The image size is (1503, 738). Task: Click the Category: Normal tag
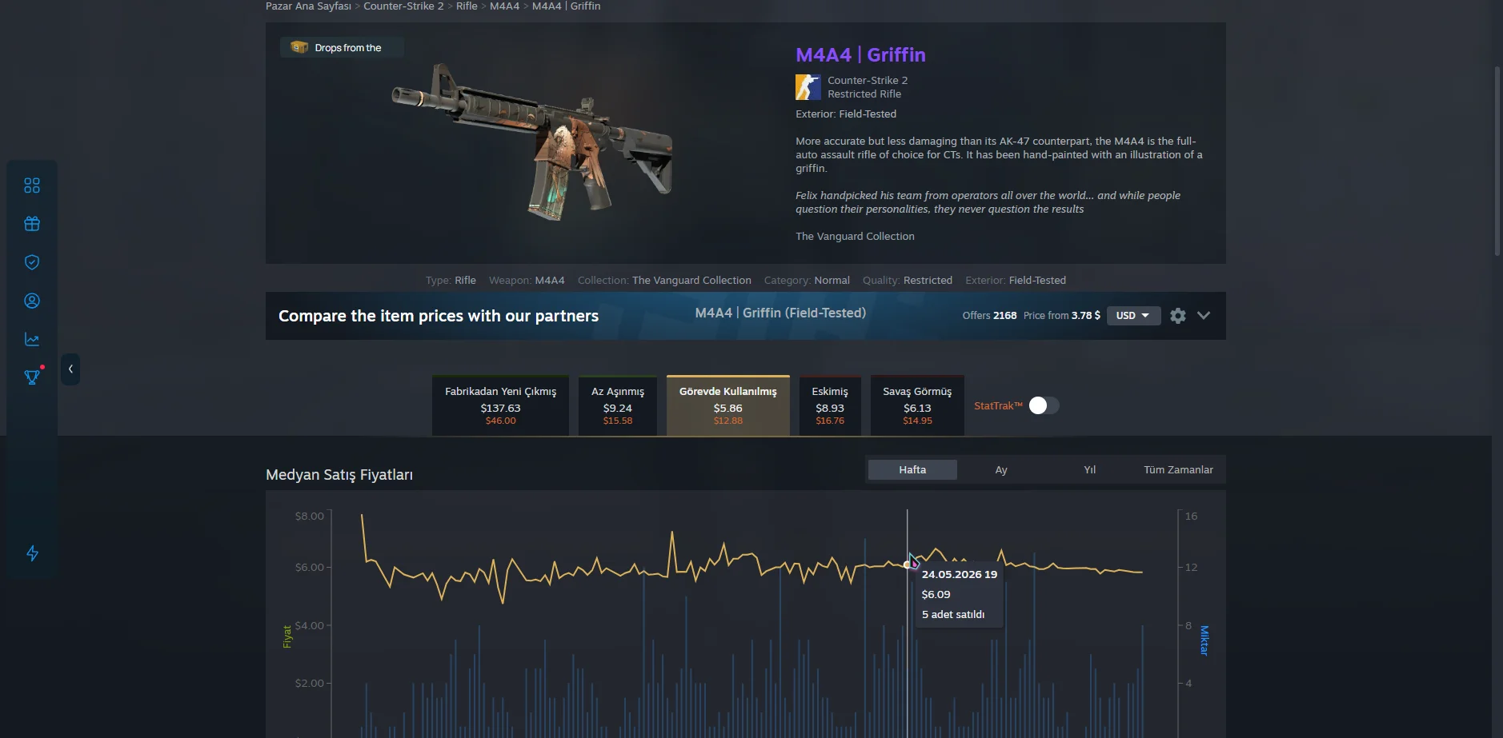pos(807,280)
